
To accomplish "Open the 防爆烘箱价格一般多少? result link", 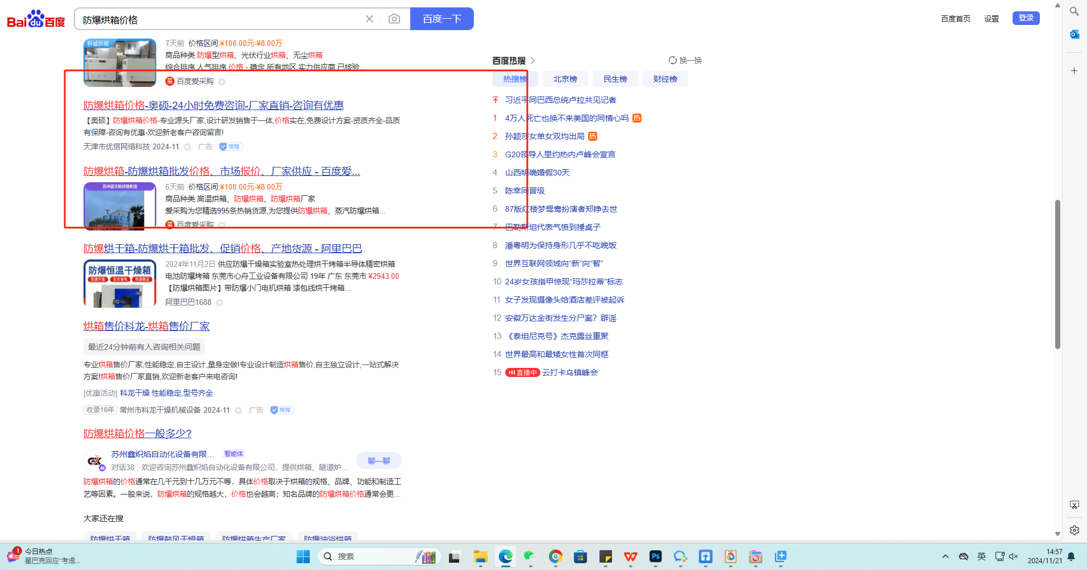I will pos(138,434).
